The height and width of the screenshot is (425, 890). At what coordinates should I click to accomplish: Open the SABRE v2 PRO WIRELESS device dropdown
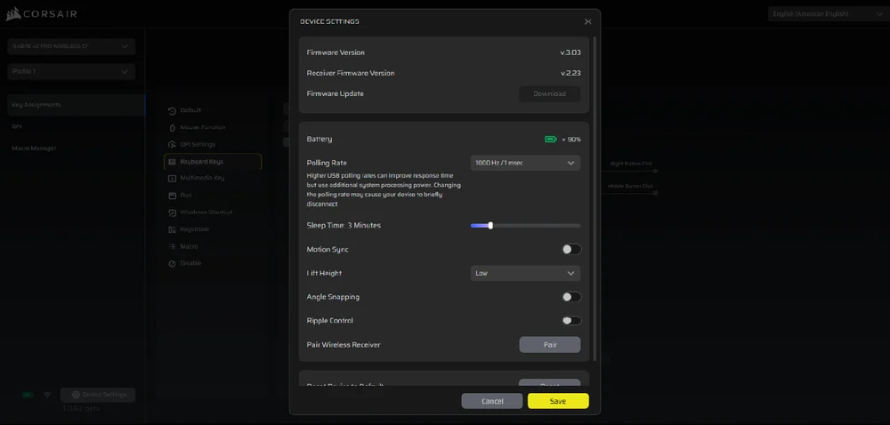pyautogui.click(x=71, y=46)
